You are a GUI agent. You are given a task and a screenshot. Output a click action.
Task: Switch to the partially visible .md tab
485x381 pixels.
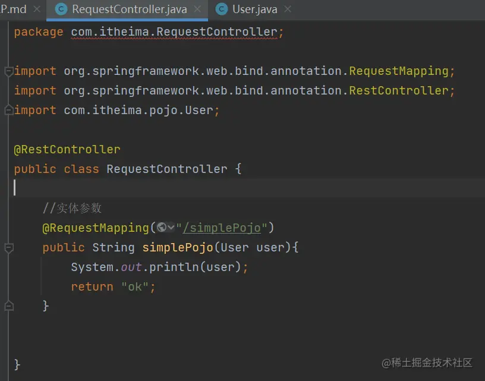pos(14,10)
